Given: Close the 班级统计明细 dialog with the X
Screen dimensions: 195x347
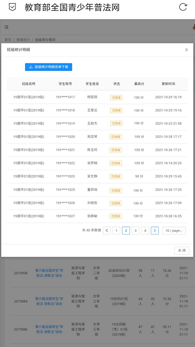Looking at the screenshot, I should (x=186, y=50).
